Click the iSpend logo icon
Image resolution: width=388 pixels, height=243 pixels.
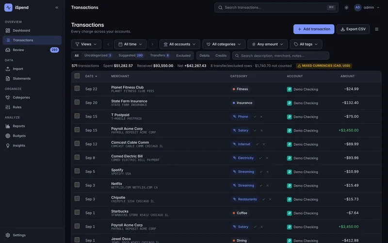pyautogui.click(x=8, y=7)
